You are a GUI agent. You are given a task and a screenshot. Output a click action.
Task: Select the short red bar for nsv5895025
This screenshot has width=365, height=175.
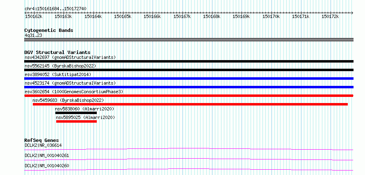click(76, 121)
